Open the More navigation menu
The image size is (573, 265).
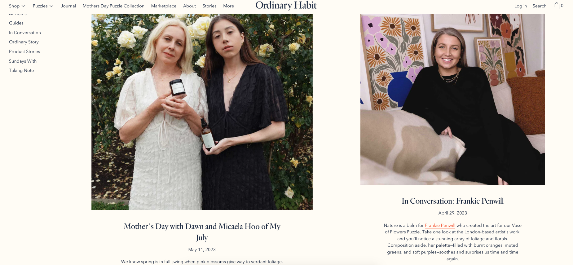click(228, 6)
